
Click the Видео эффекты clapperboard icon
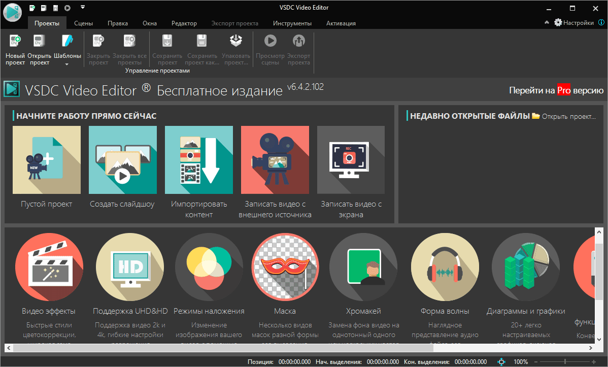[49, 267]
